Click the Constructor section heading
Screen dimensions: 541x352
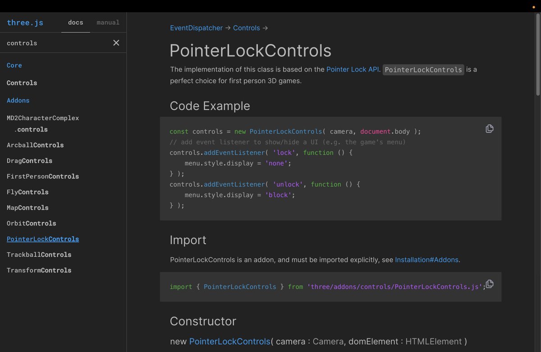203,321
